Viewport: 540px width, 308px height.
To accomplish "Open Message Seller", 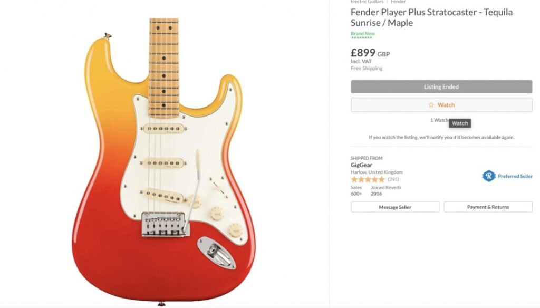I will click(395, 207).
